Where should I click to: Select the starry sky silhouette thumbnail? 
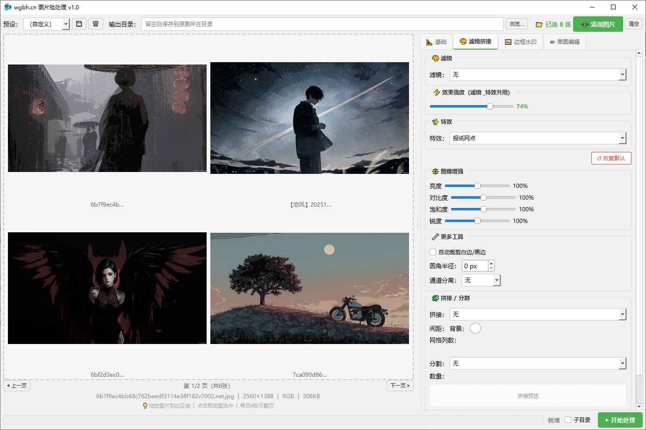[309, 118]
